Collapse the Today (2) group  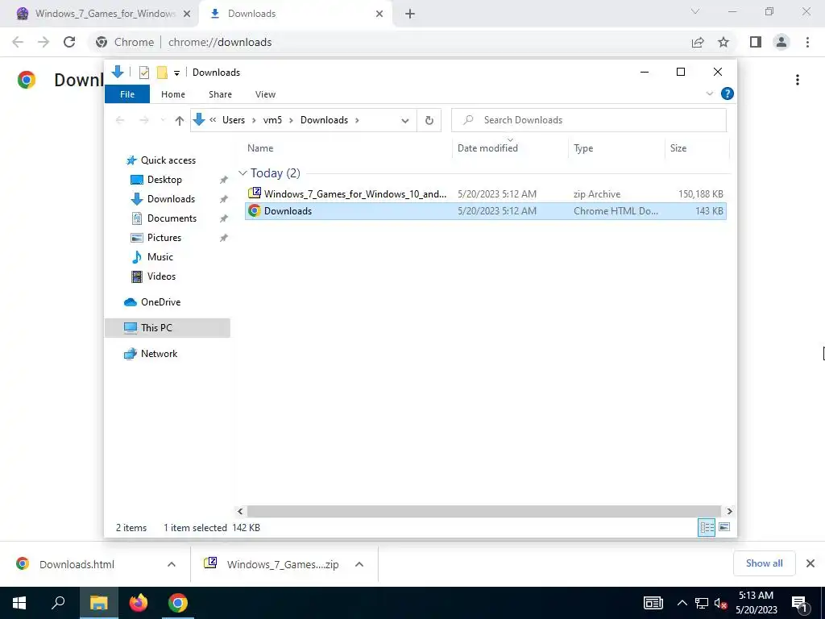(x=243, y=173)
